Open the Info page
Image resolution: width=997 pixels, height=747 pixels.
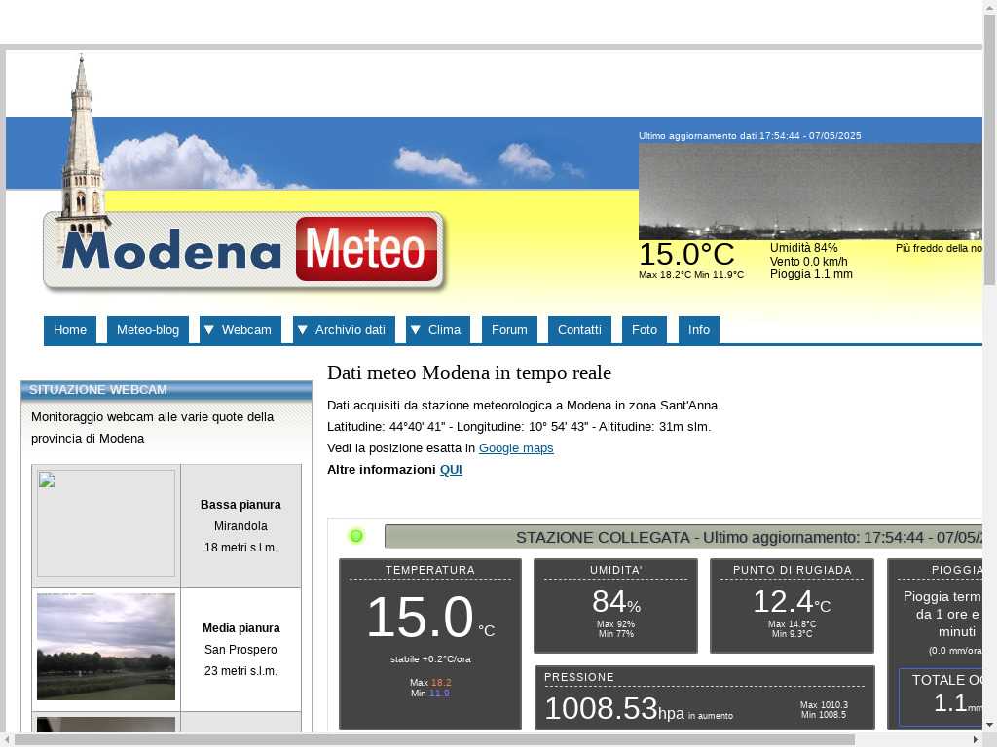pyautogui.click(x=699, y=330)
